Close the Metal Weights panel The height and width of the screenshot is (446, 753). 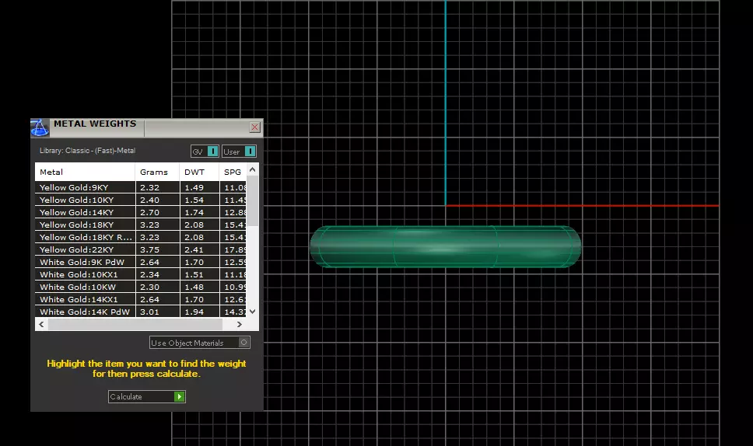click(254, 127)
